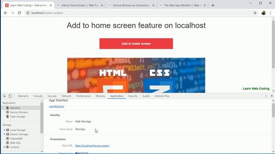This screenshot has width=275, height=154.
Task: Open the Security tab
Action: click(133, 96)
